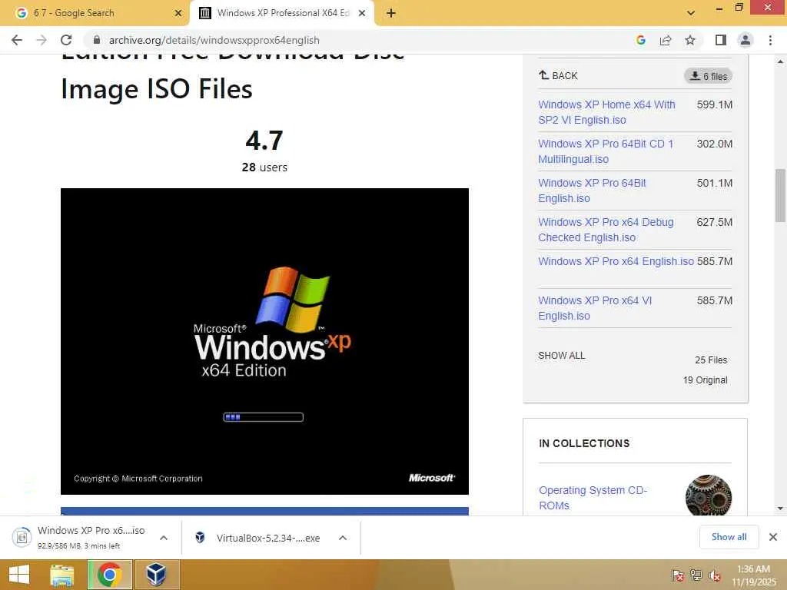
Task: Click the Windows XP x64 Edition screenshot
Action: pyautogui.click(x=264, y=341)
